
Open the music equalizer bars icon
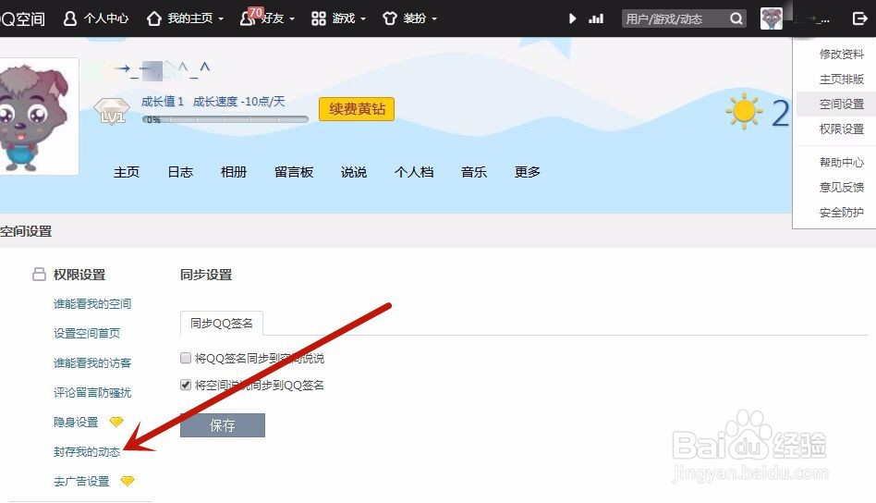(596, 18)
